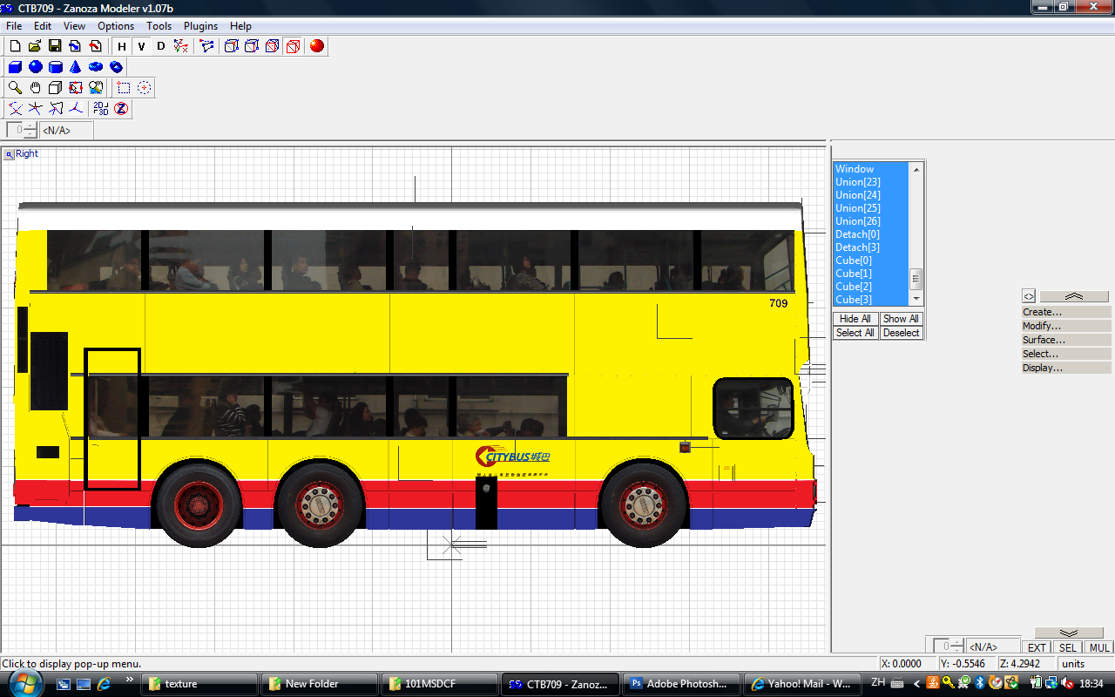1115x697 pixels.
Task: Click the small diamond icon beside the chevron bar
Action: click(1029, 296)
